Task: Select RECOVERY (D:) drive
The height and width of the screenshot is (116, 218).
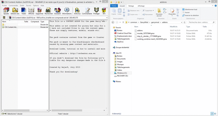Action: (121, 76)
